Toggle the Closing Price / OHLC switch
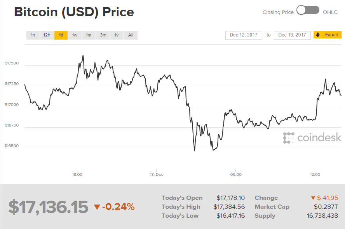The image size is (345, 229). pos(308,10)
